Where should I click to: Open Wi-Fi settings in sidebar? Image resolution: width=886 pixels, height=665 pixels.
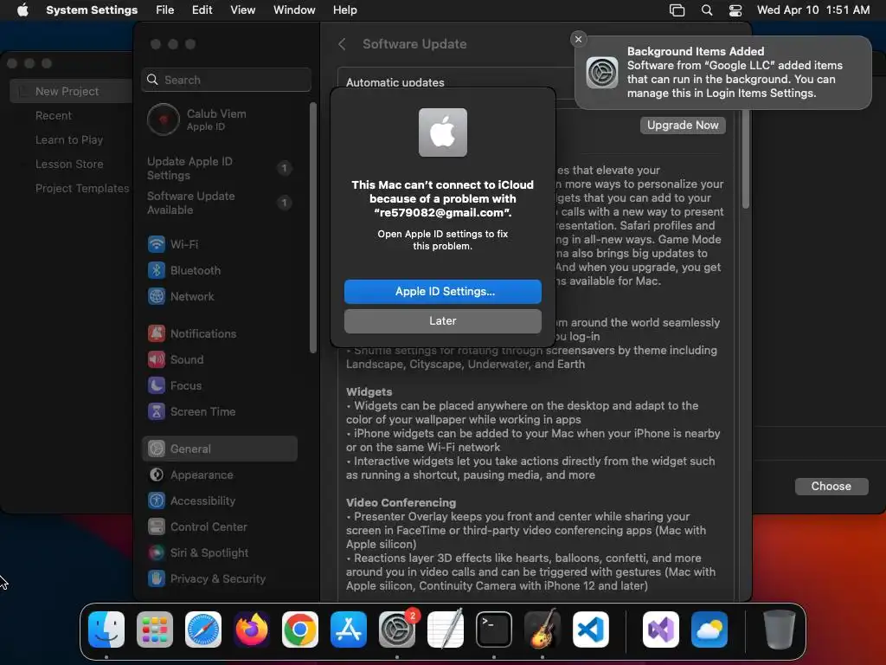219,244
